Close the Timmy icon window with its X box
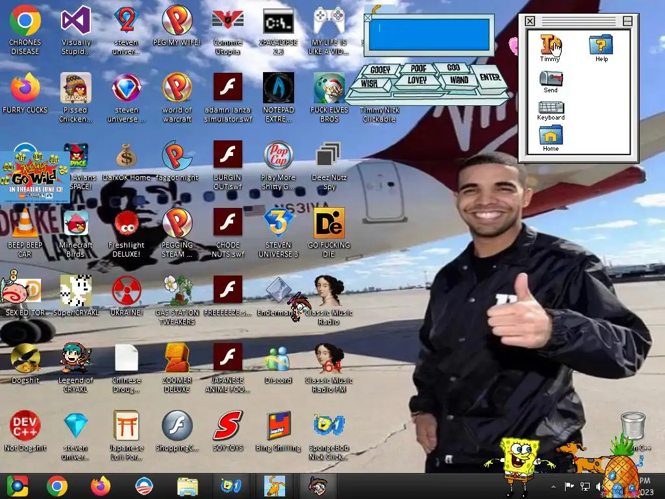This screenshot has height=499, width=665. pyautogui.click(x=530, y=21)
